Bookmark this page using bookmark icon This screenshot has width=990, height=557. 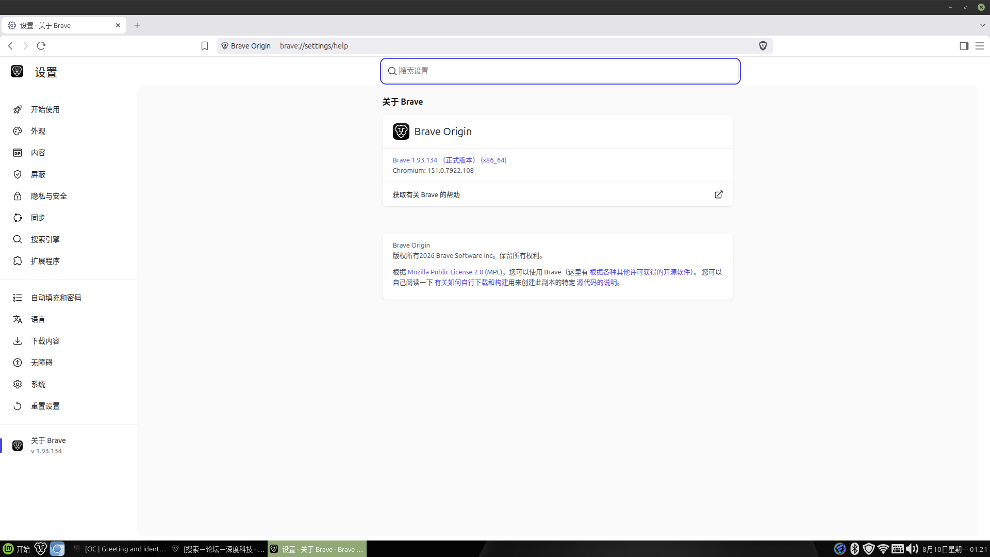pos(205,46)
